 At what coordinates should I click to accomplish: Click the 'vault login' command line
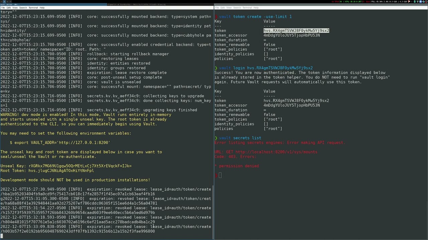(x=266, y=68)
